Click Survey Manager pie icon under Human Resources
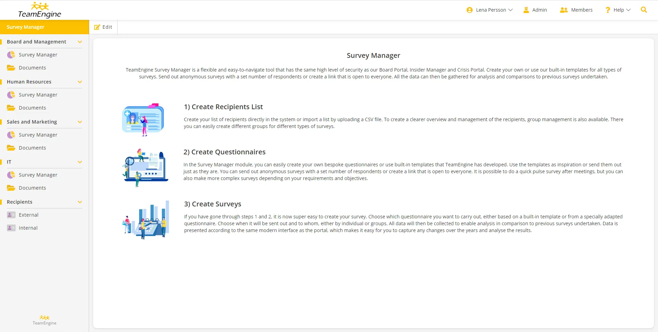 11,95
